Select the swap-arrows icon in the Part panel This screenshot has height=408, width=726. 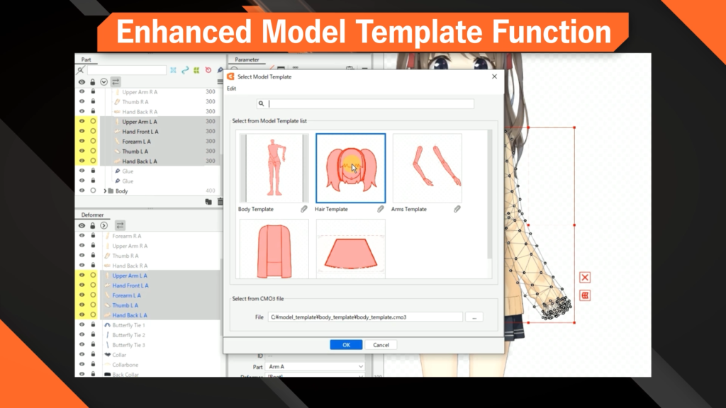pyautogui.click(x=116, y=82)
